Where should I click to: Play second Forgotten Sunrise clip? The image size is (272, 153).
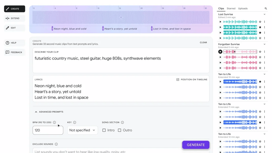pyautogui.click(x=220, y=57)
